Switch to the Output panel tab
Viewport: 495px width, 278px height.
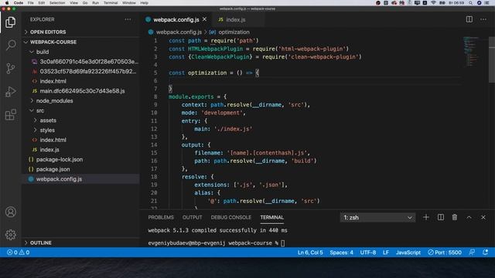(192, 217)
